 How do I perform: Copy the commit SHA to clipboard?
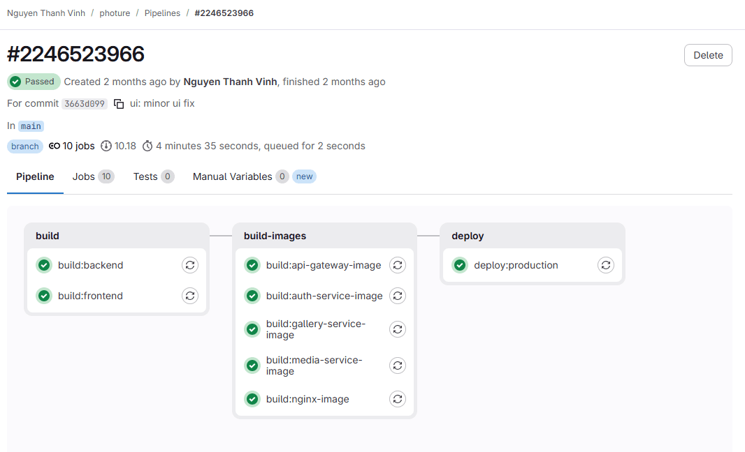(x=119, y=104)
